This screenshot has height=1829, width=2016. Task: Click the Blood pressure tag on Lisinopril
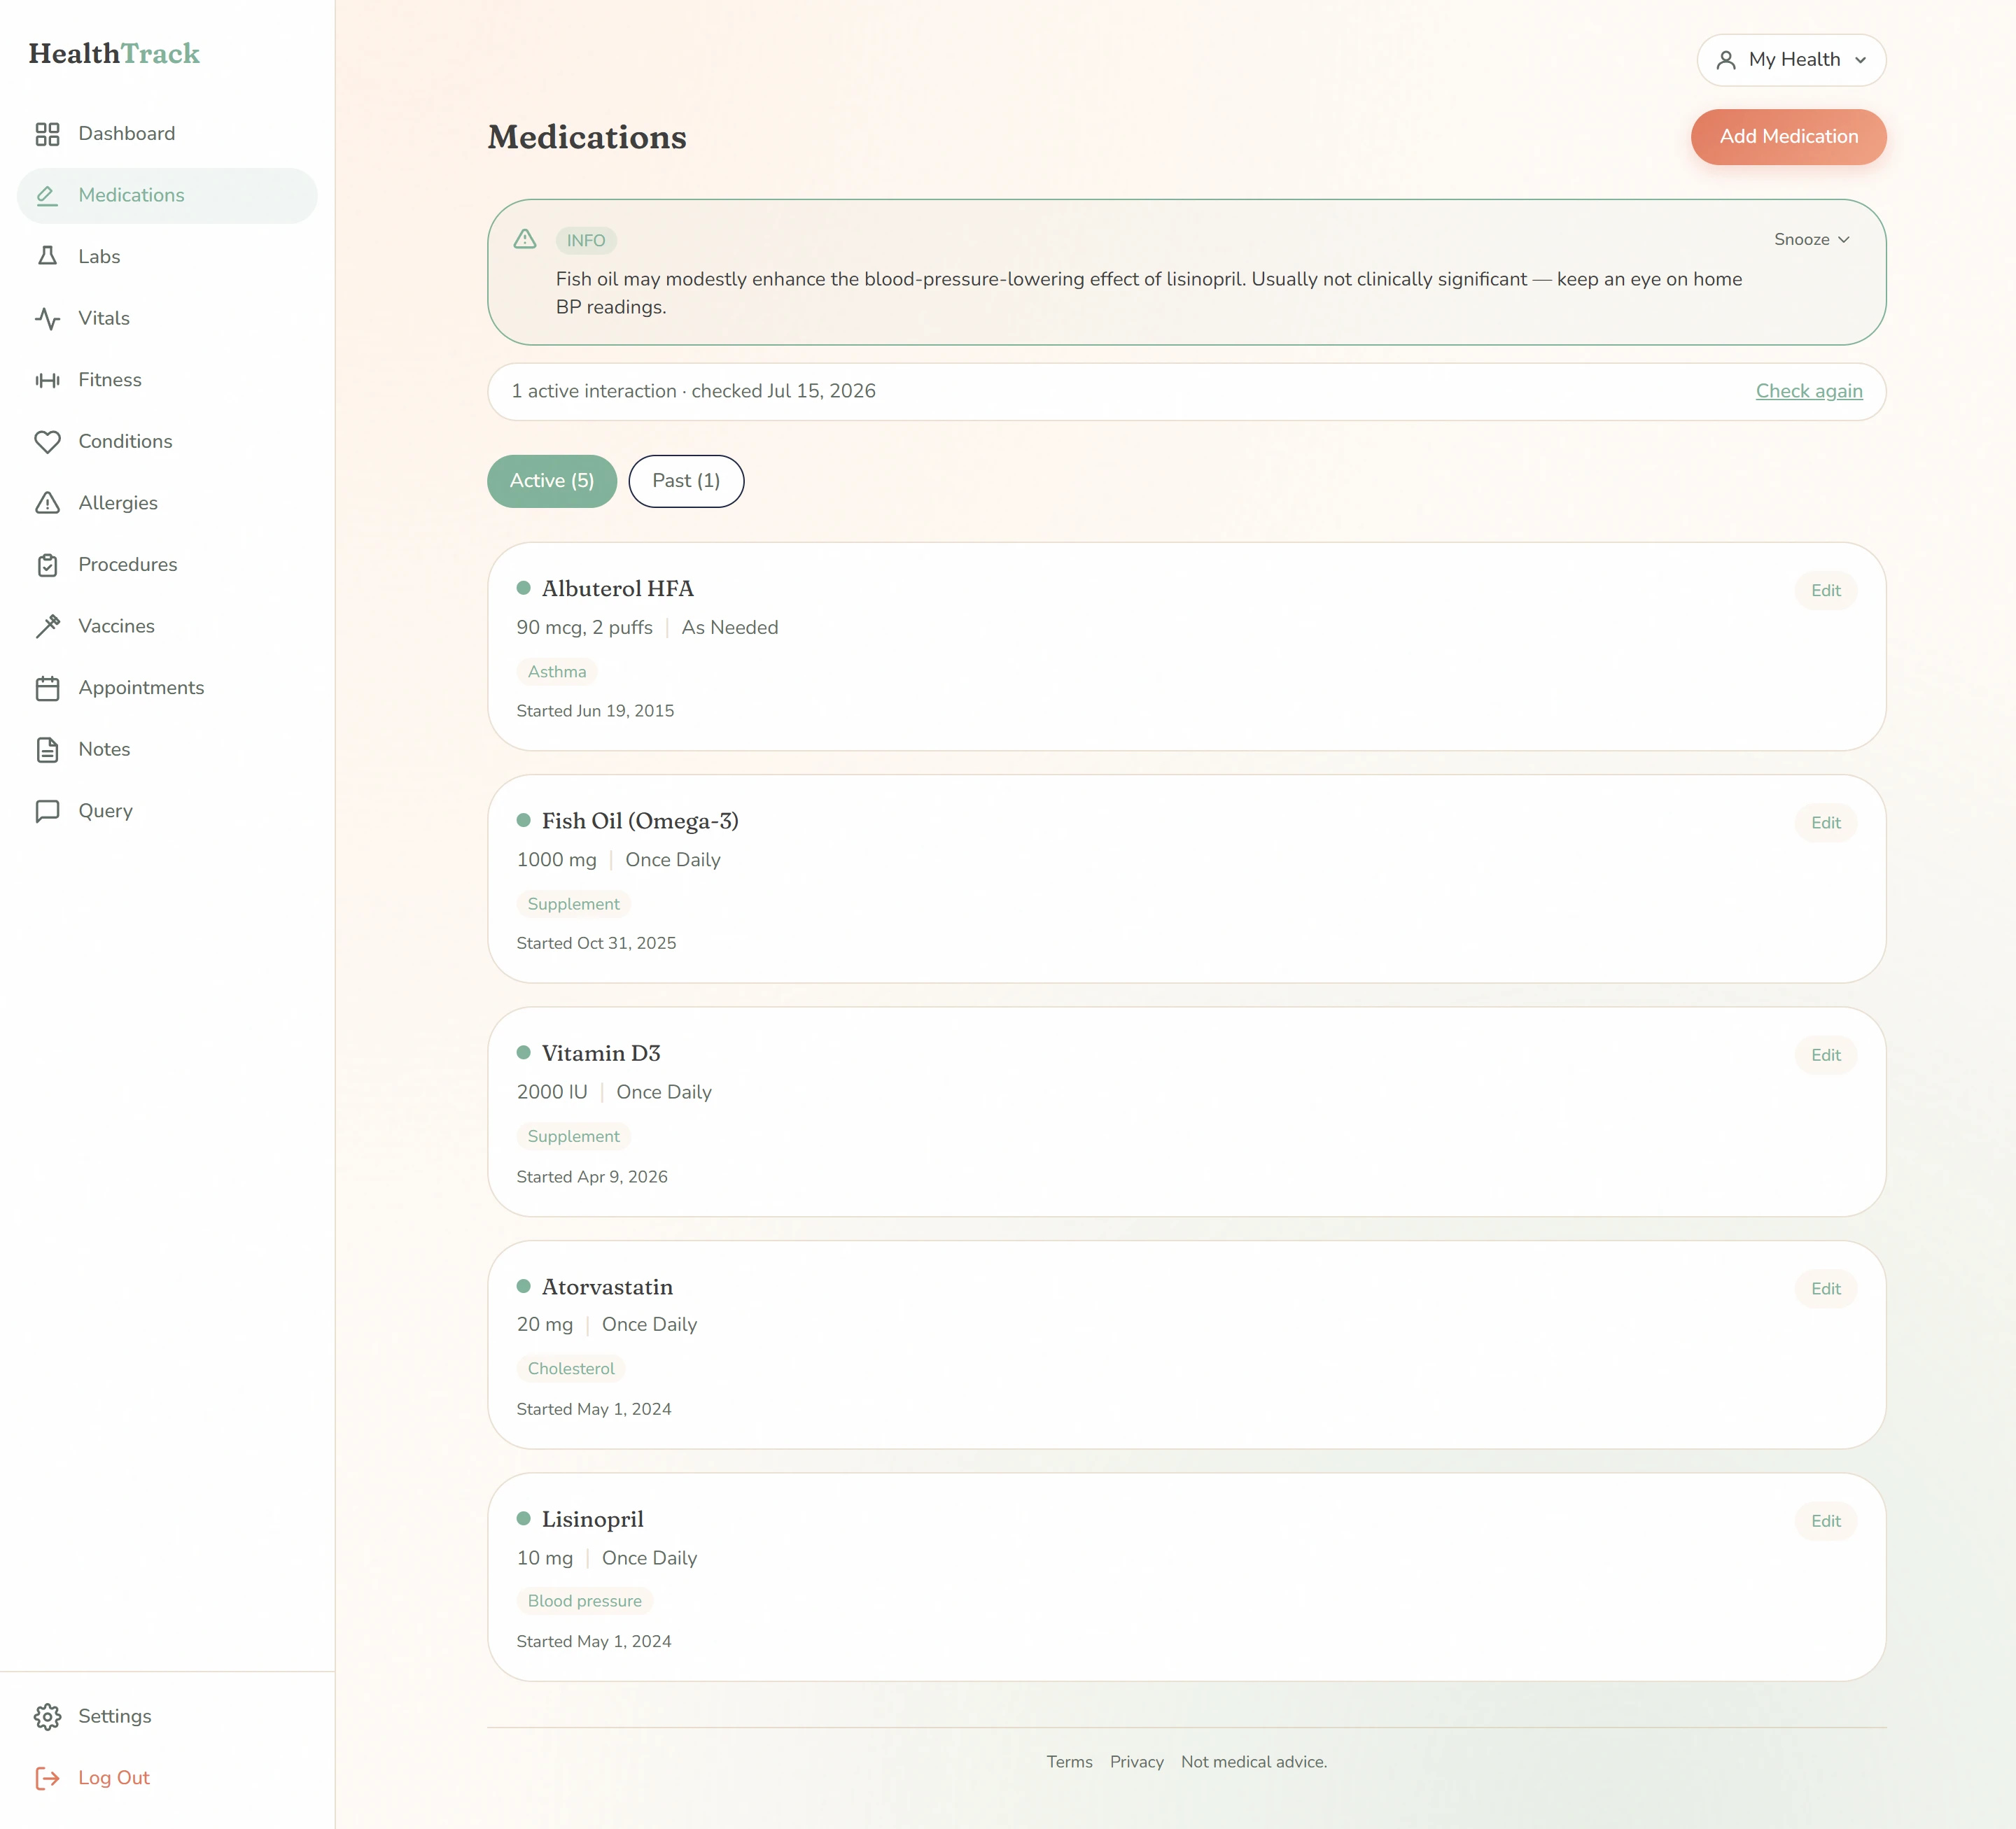pos(584,1601)
